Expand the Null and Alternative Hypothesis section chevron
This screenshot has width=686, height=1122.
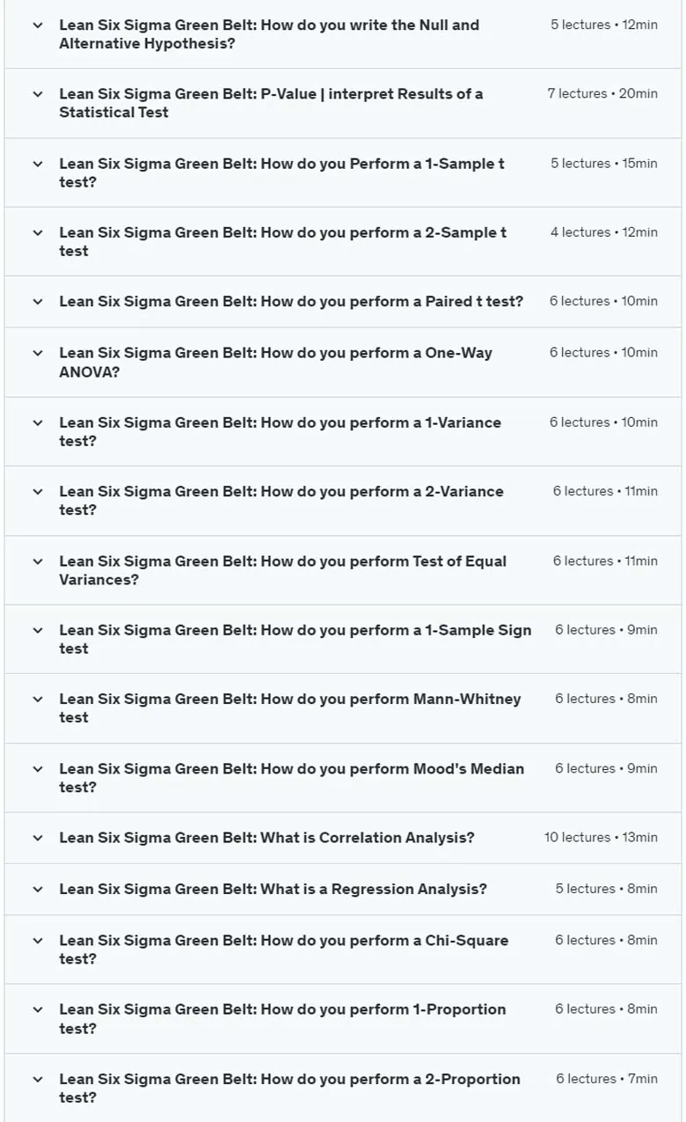(37, 26)
